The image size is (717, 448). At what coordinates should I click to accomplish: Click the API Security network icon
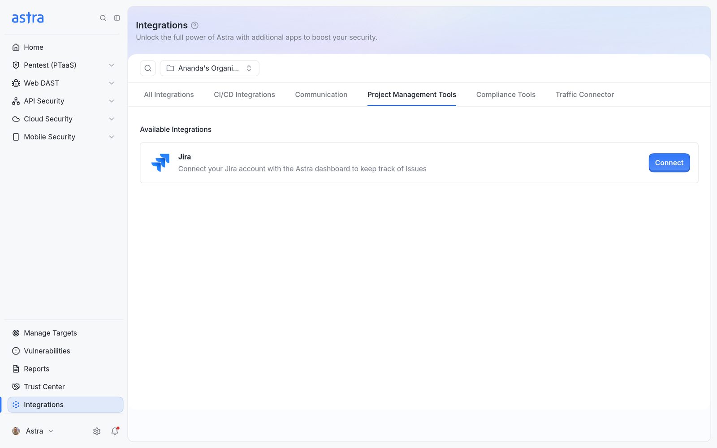pos(16,101)
